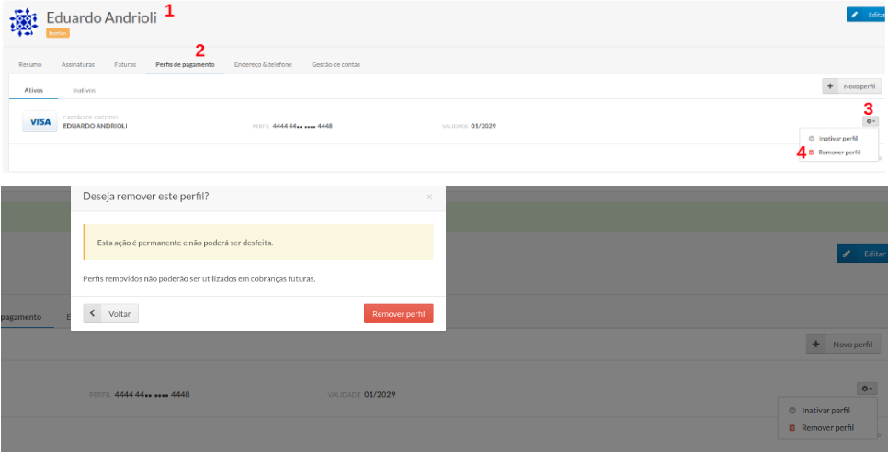Open the Resumo tab
This screenshot has width=888, height=452.
coord(29,65)
